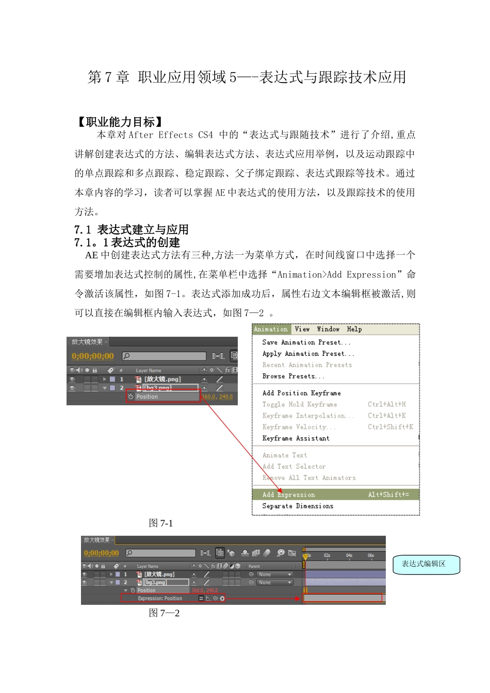Click search magnifier field in Figure 7-2 timeline

pos(160,553)
